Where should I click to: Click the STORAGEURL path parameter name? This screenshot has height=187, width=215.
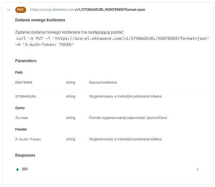coord(26,96)
